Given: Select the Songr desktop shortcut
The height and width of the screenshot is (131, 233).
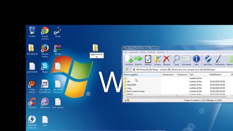Looking at the screenshot, I should (x=58, y=32).
